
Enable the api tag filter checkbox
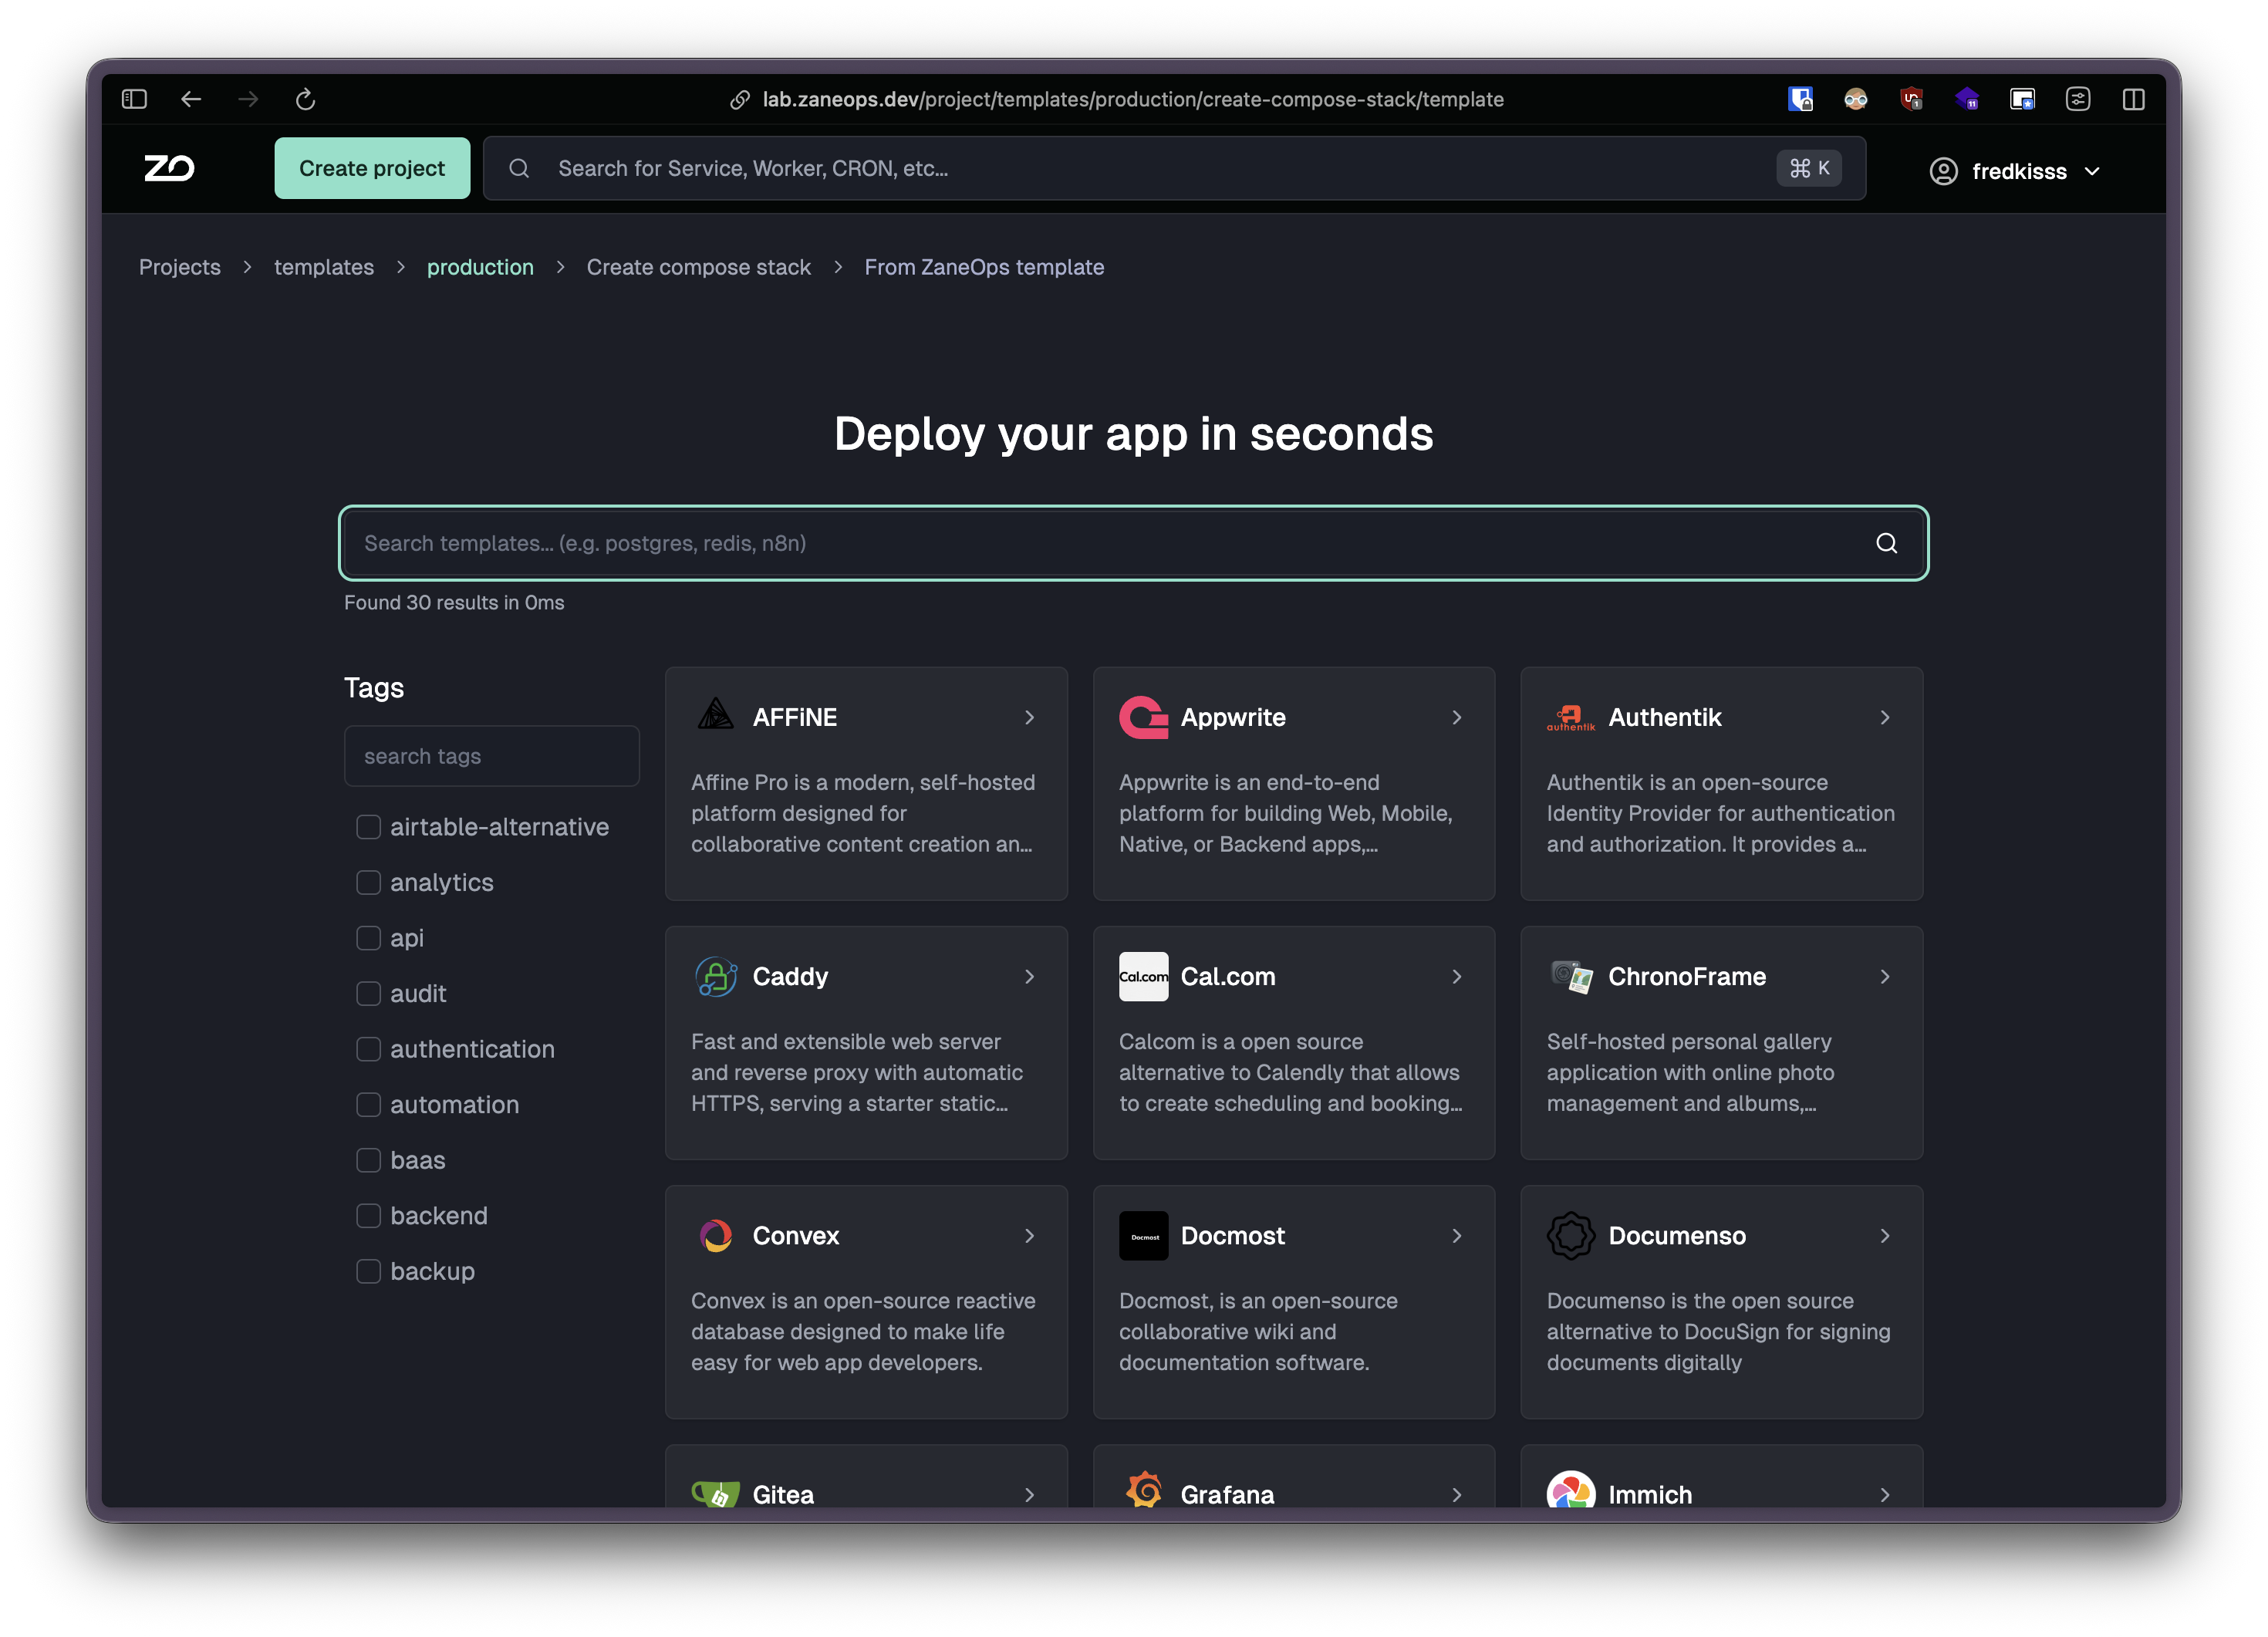pyautogui.click(x=369, y=937)
